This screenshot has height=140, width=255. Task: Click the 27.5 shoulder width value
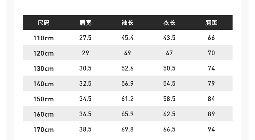(85, 38)
